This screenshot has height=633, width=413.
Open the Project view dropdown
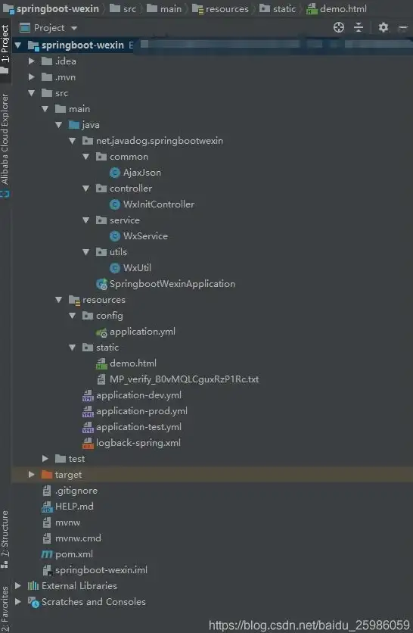coord(73,28)
